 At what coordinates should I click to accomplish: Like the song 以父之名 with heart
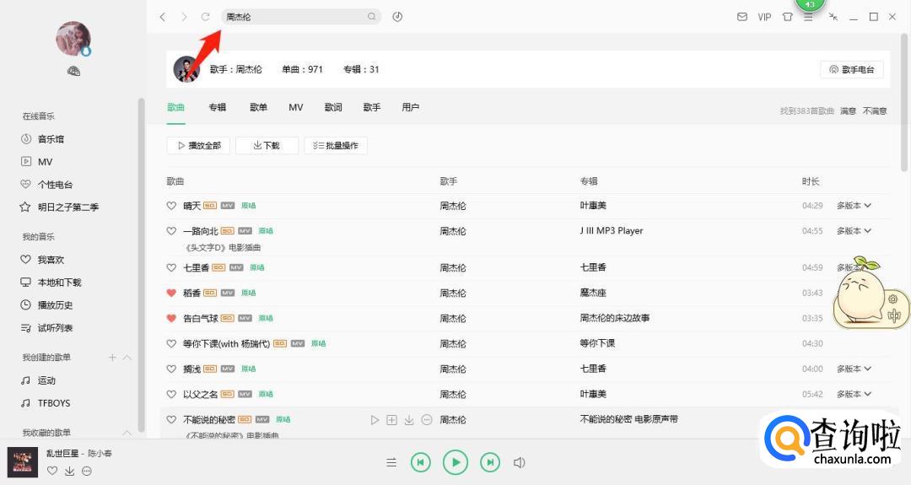tap(171, 395)
